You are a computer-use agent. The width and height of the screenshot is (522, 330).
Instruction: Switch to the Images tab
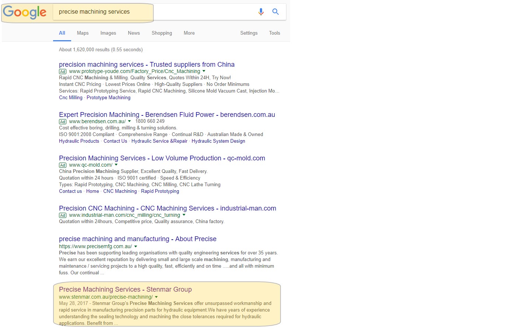tap(108, 33)
